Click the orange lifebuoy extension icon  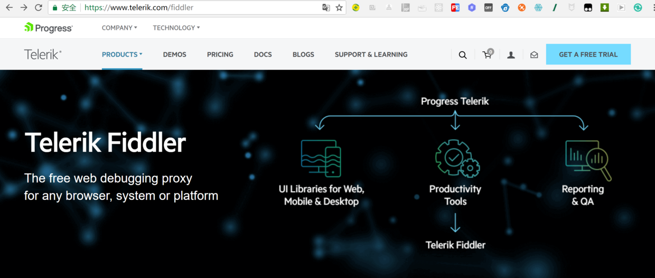pyautogui.click(x=522, y=7)
